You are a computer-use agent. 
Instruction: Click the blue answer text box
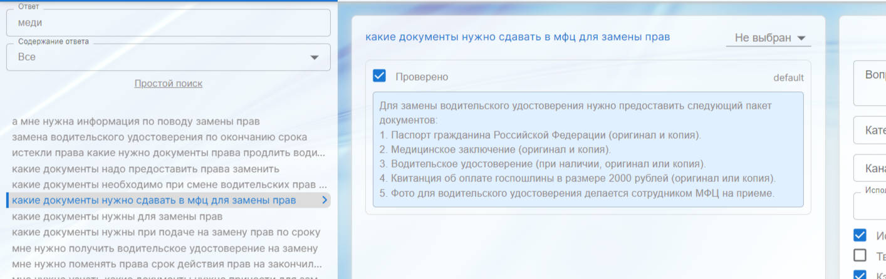click(x=588, y=150)
